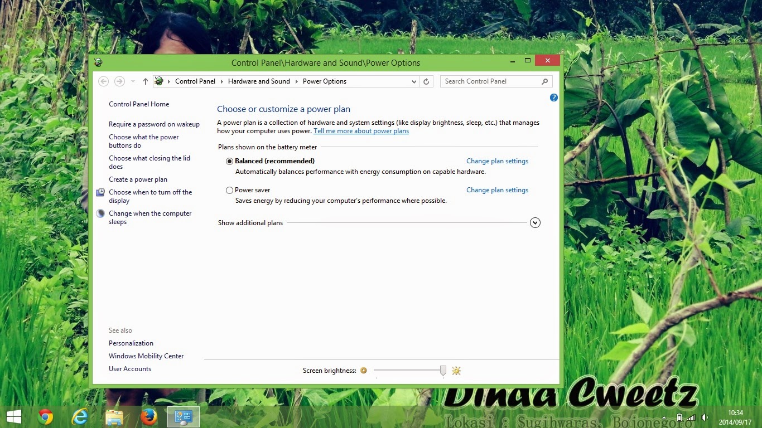Click the Automatically balances performance description
Screen dimensions: 762x428
click(x=360, y=172)
